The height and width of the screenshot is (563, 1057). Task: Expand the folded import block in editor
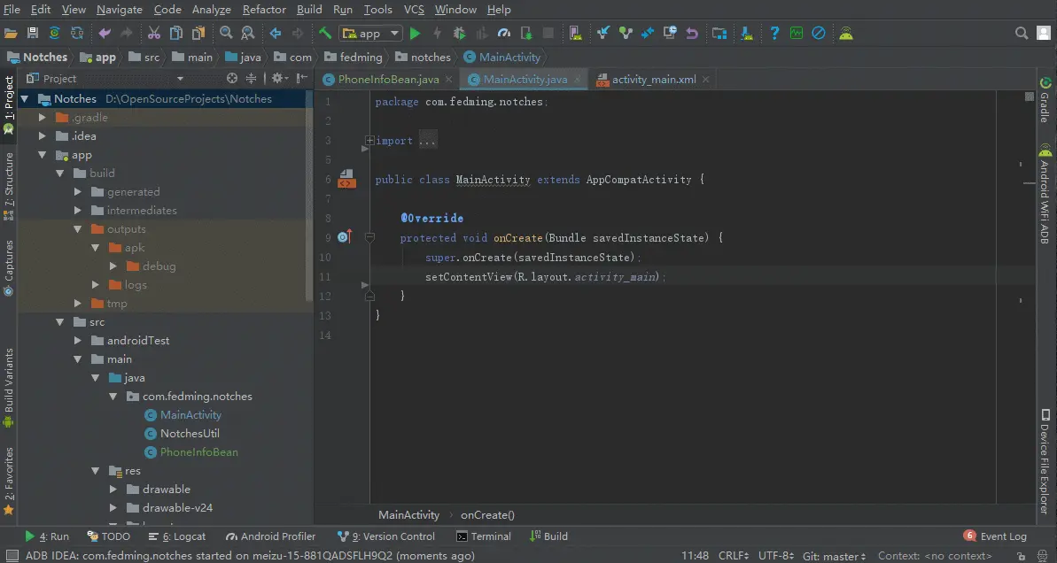[369, 141]
